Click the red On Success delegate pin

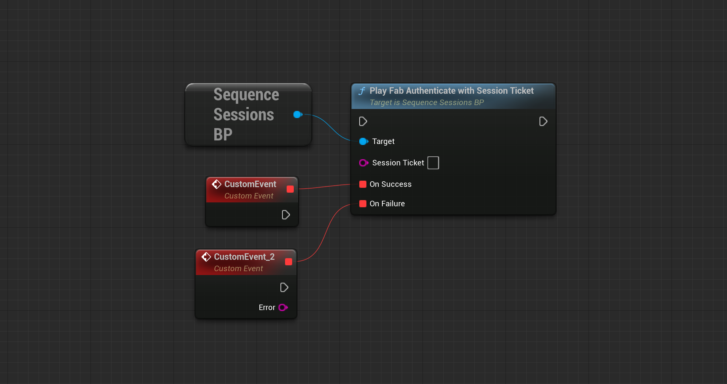363,184
